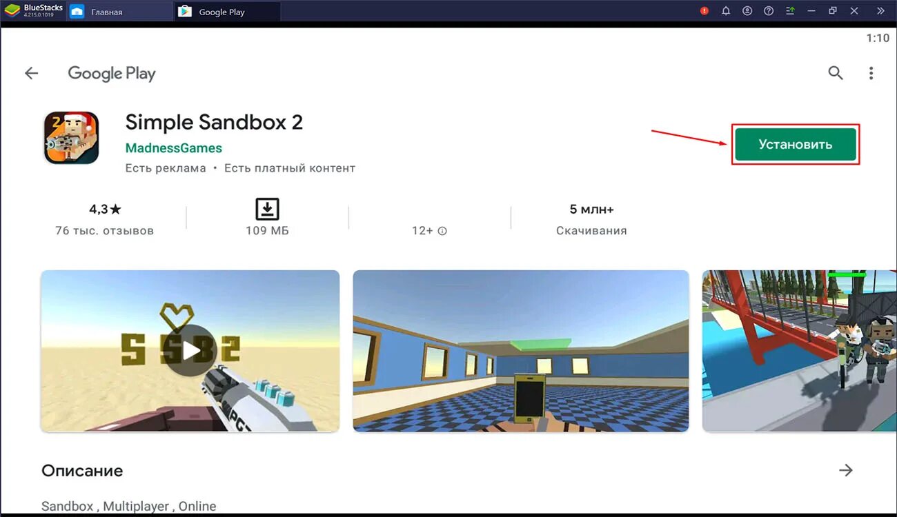Click Есть реклама label

166,168
